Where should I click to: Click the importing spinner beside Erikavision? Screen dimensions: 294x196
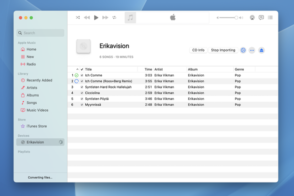[61, 142]
